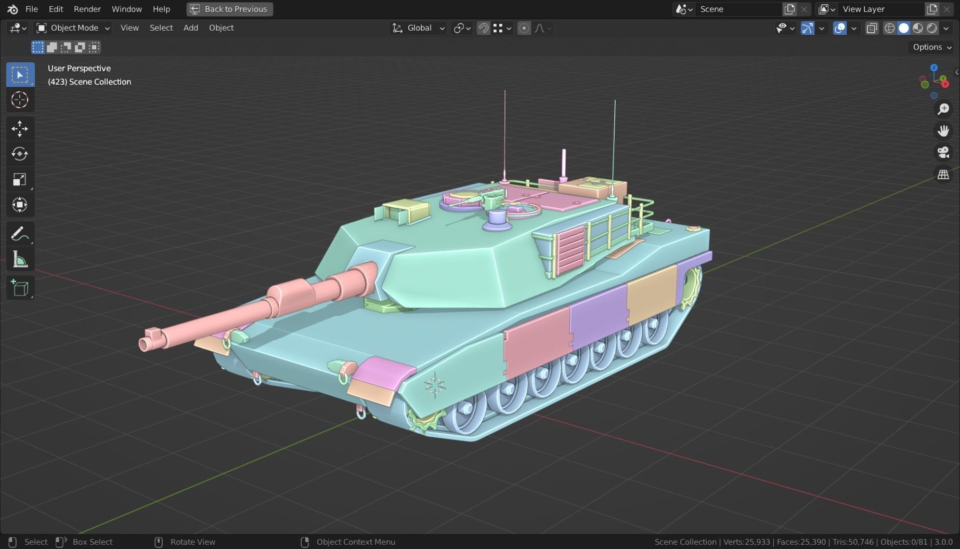Toggle Show Gizmo button
Image resolution: width=960 pixels, height=549 pixels.
808,28
